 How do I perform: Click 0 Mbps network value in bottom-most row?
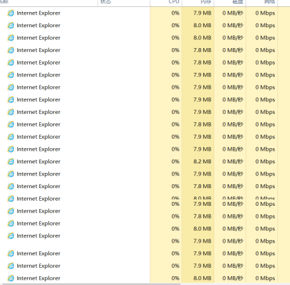265,278
